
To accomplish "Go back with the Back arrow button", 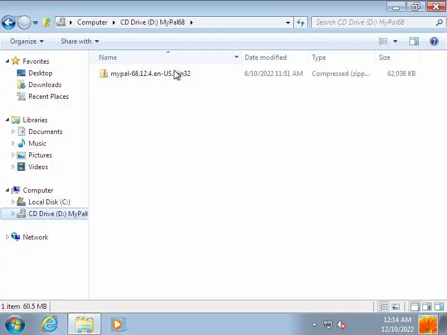I will tap(8, 22).
